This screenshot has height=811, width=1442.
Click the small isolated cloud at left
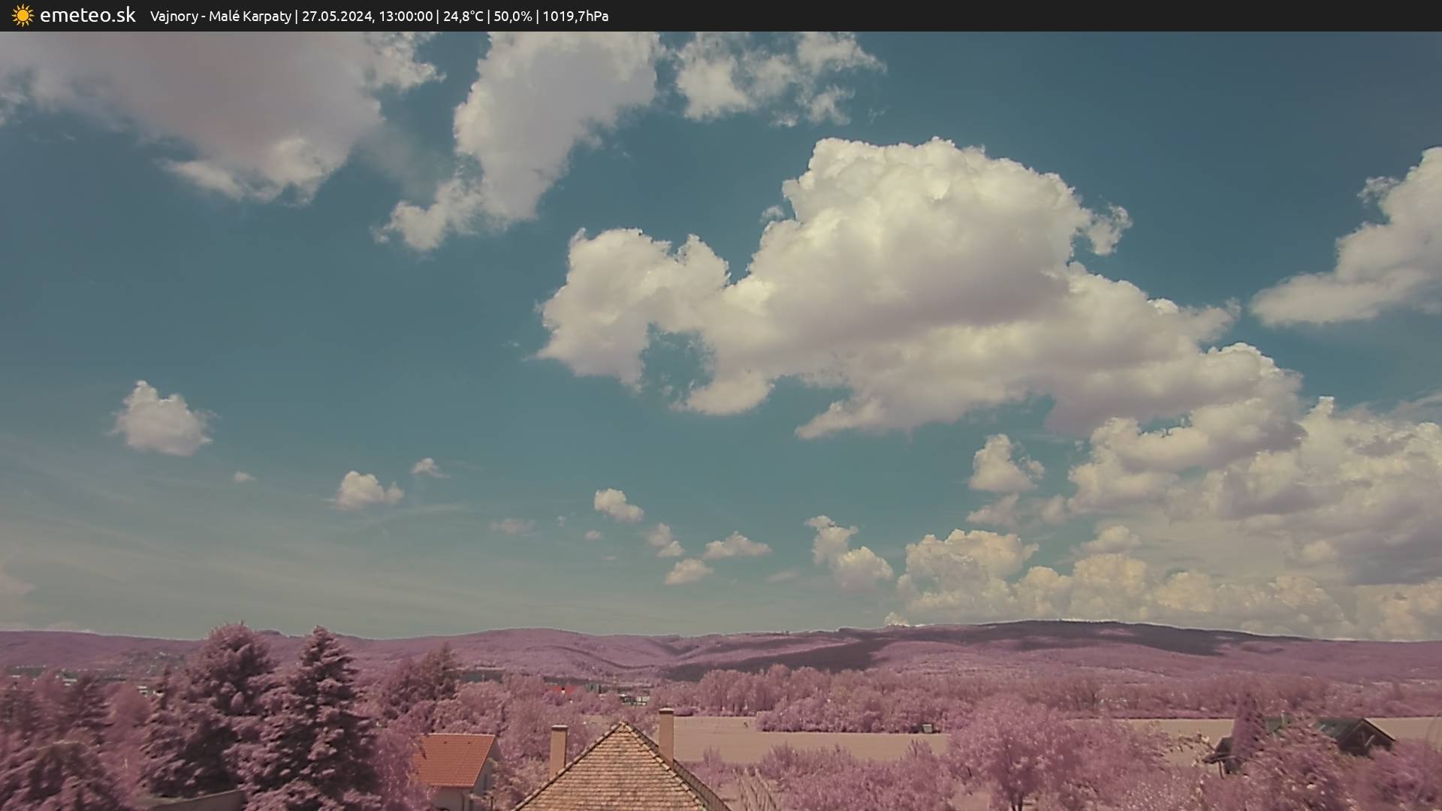coord(161,421)
